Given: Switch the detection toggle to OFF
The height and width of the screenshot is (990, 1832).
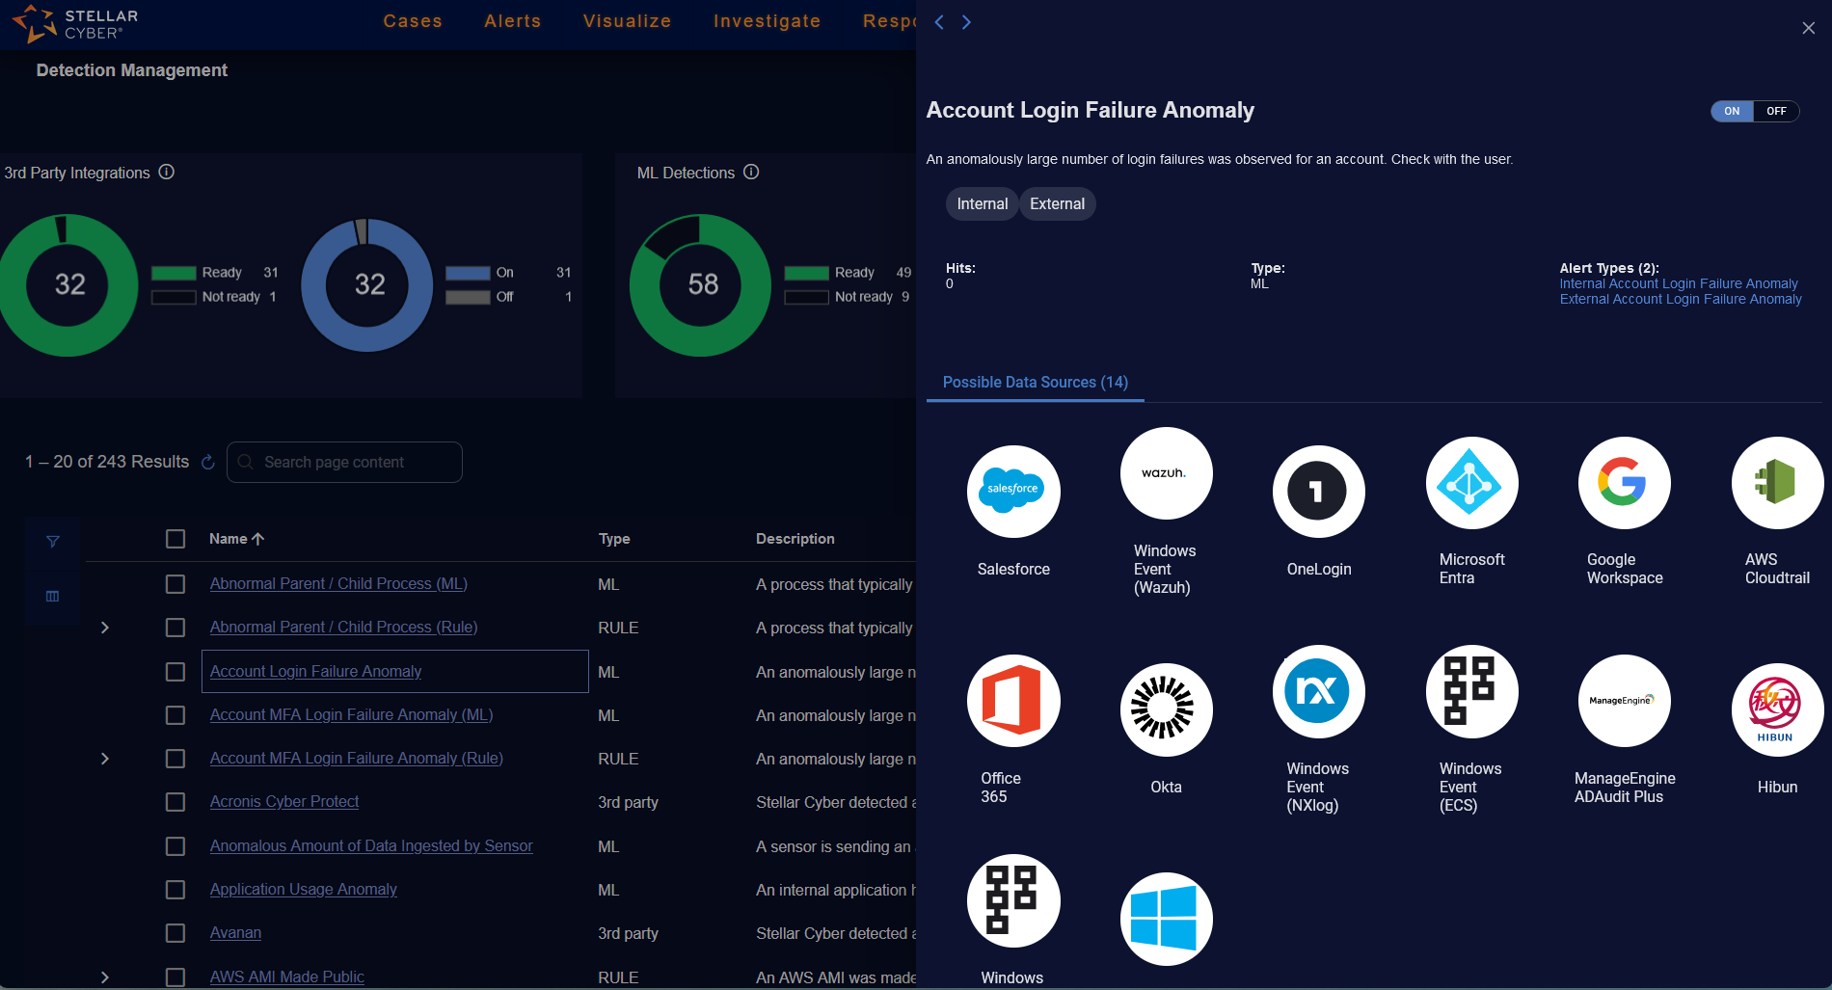Looking at the screenshot, I should click(1775, 111).
